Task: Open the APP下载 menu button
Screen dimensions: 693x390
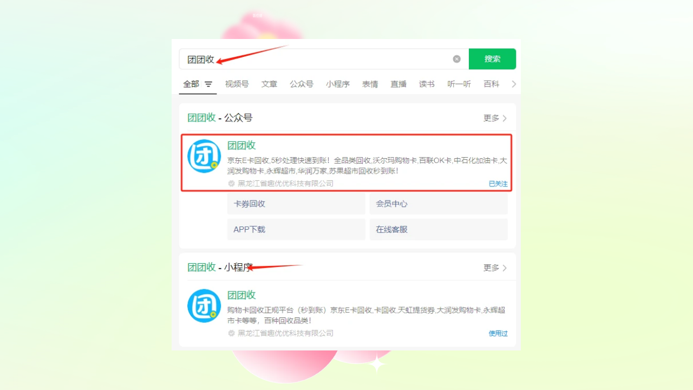Action: tap(296, 229)
